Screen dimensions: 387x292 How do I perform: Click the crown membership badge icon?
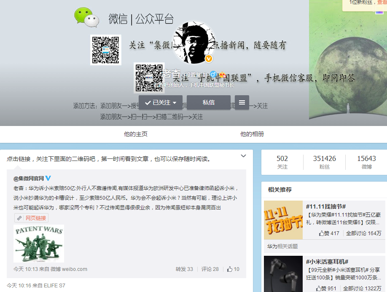(x=221, y=75)
